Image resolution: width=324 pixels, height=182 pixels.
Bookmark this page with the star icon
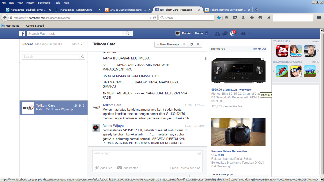click(219, 18)
